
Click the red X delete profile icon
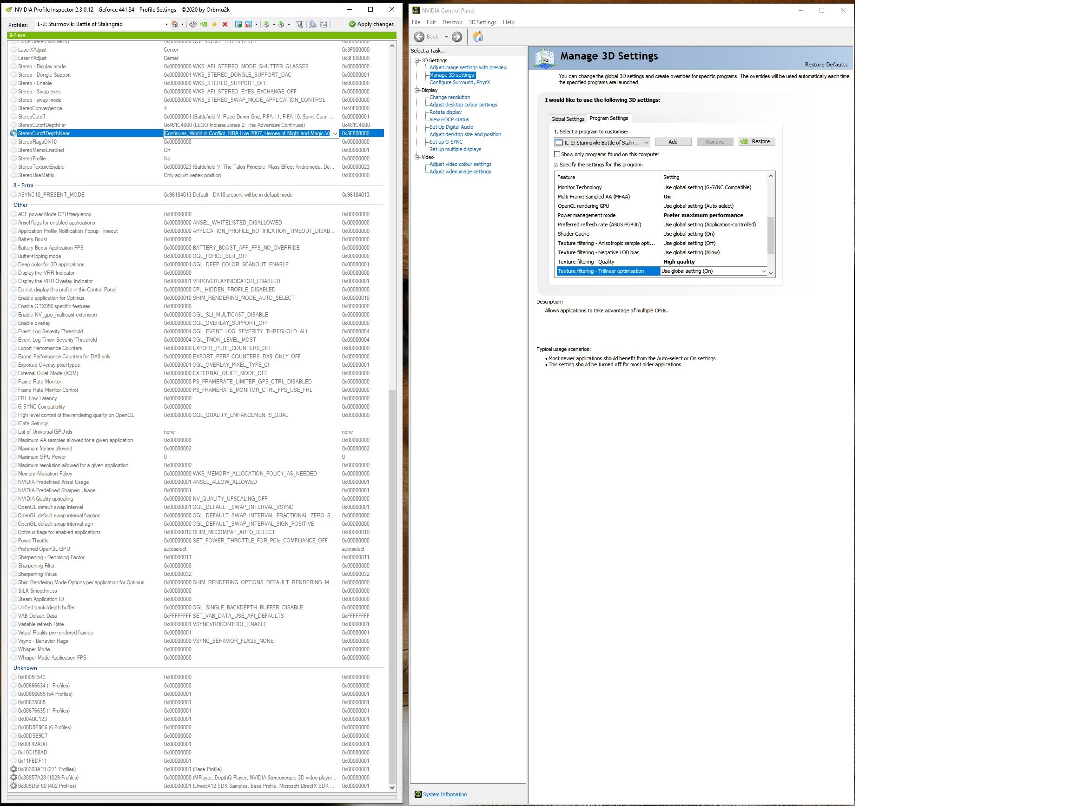click(x=225, y=24)
